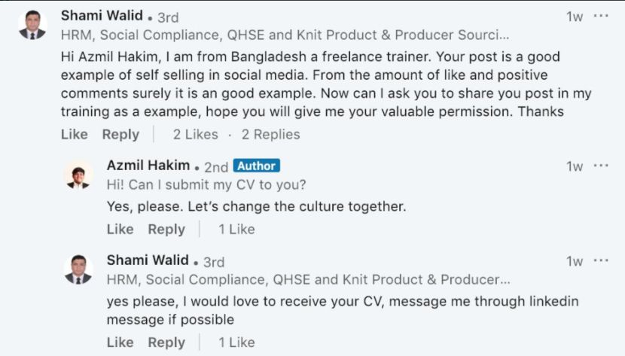Viewport: 625px width, 356px height.
Task: Open Shami Walid's name in the bottom reply
Action: pos(148,260)
